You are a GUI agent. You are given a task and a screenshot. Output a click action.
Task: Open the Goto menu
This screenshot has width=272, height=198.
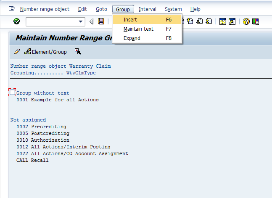pyautogui.click(x=101, y=9)
